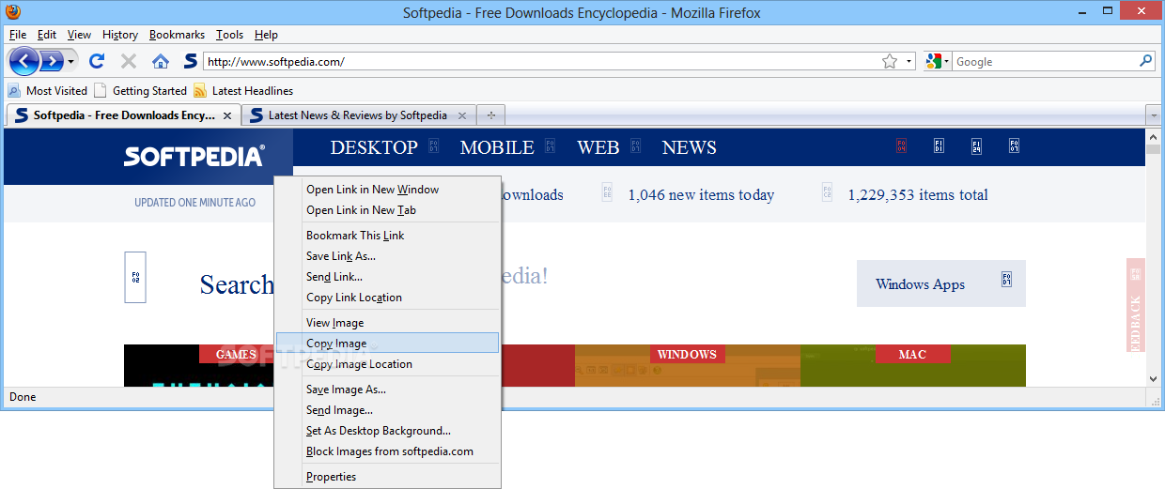
Task: Go back with the Back arrow button
Action: coord(23,61)
